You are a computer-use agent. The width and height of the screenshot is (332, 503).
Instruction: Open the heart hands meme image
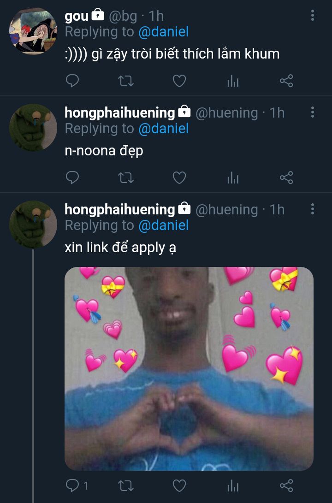189,369
